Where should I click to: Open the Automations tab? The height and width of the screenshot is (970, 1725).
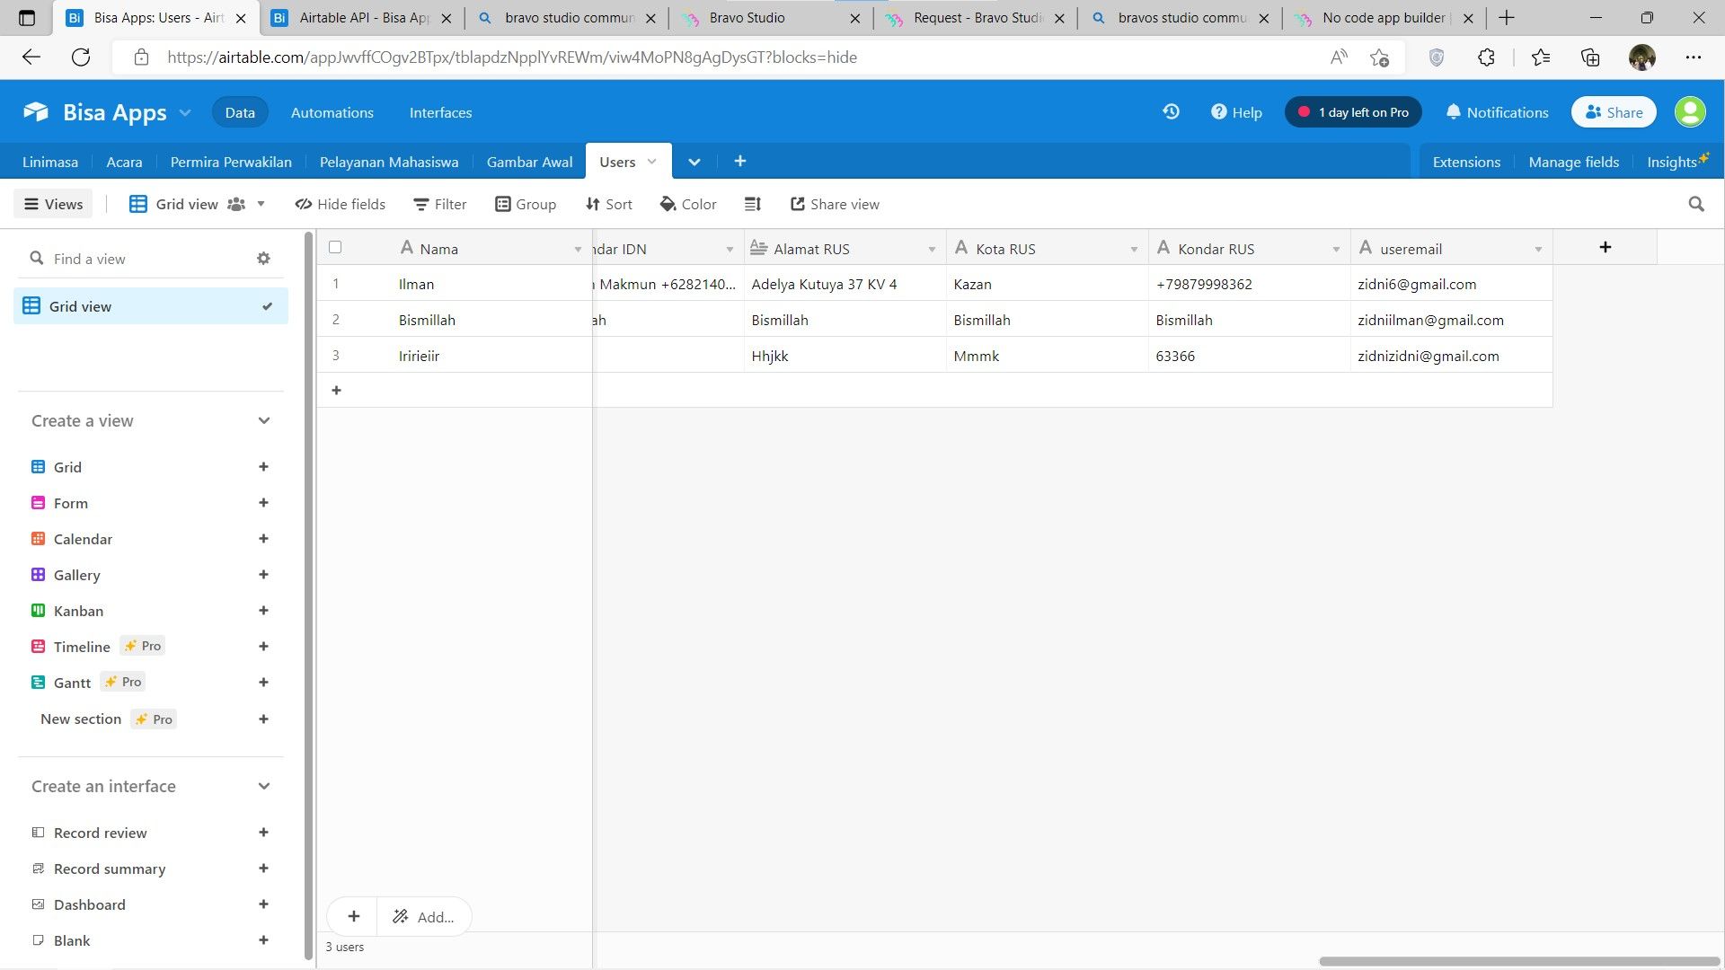[332, 112]
